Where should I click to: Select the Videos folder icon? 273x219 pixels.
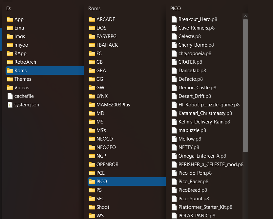[x=10, y=88]
